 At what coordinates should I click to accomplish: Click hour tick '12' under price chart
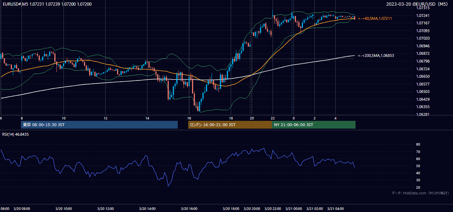[x=105, y=118]
